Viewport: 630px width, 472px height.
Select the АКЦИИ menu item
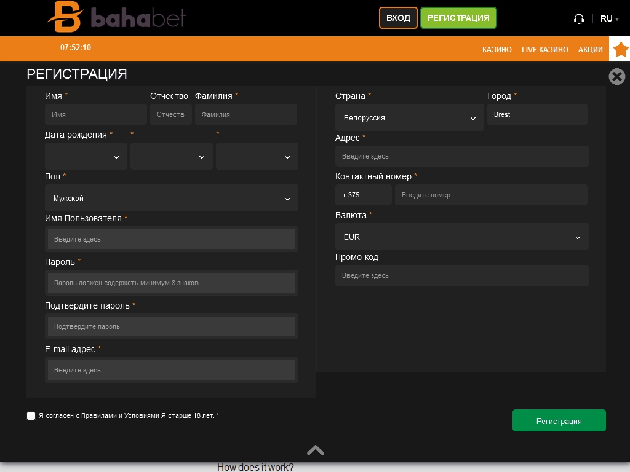tap(590, 50)
